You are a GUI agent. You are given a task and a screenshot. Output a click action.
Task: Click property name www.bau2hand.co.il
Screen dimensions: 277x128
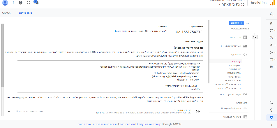240,29
